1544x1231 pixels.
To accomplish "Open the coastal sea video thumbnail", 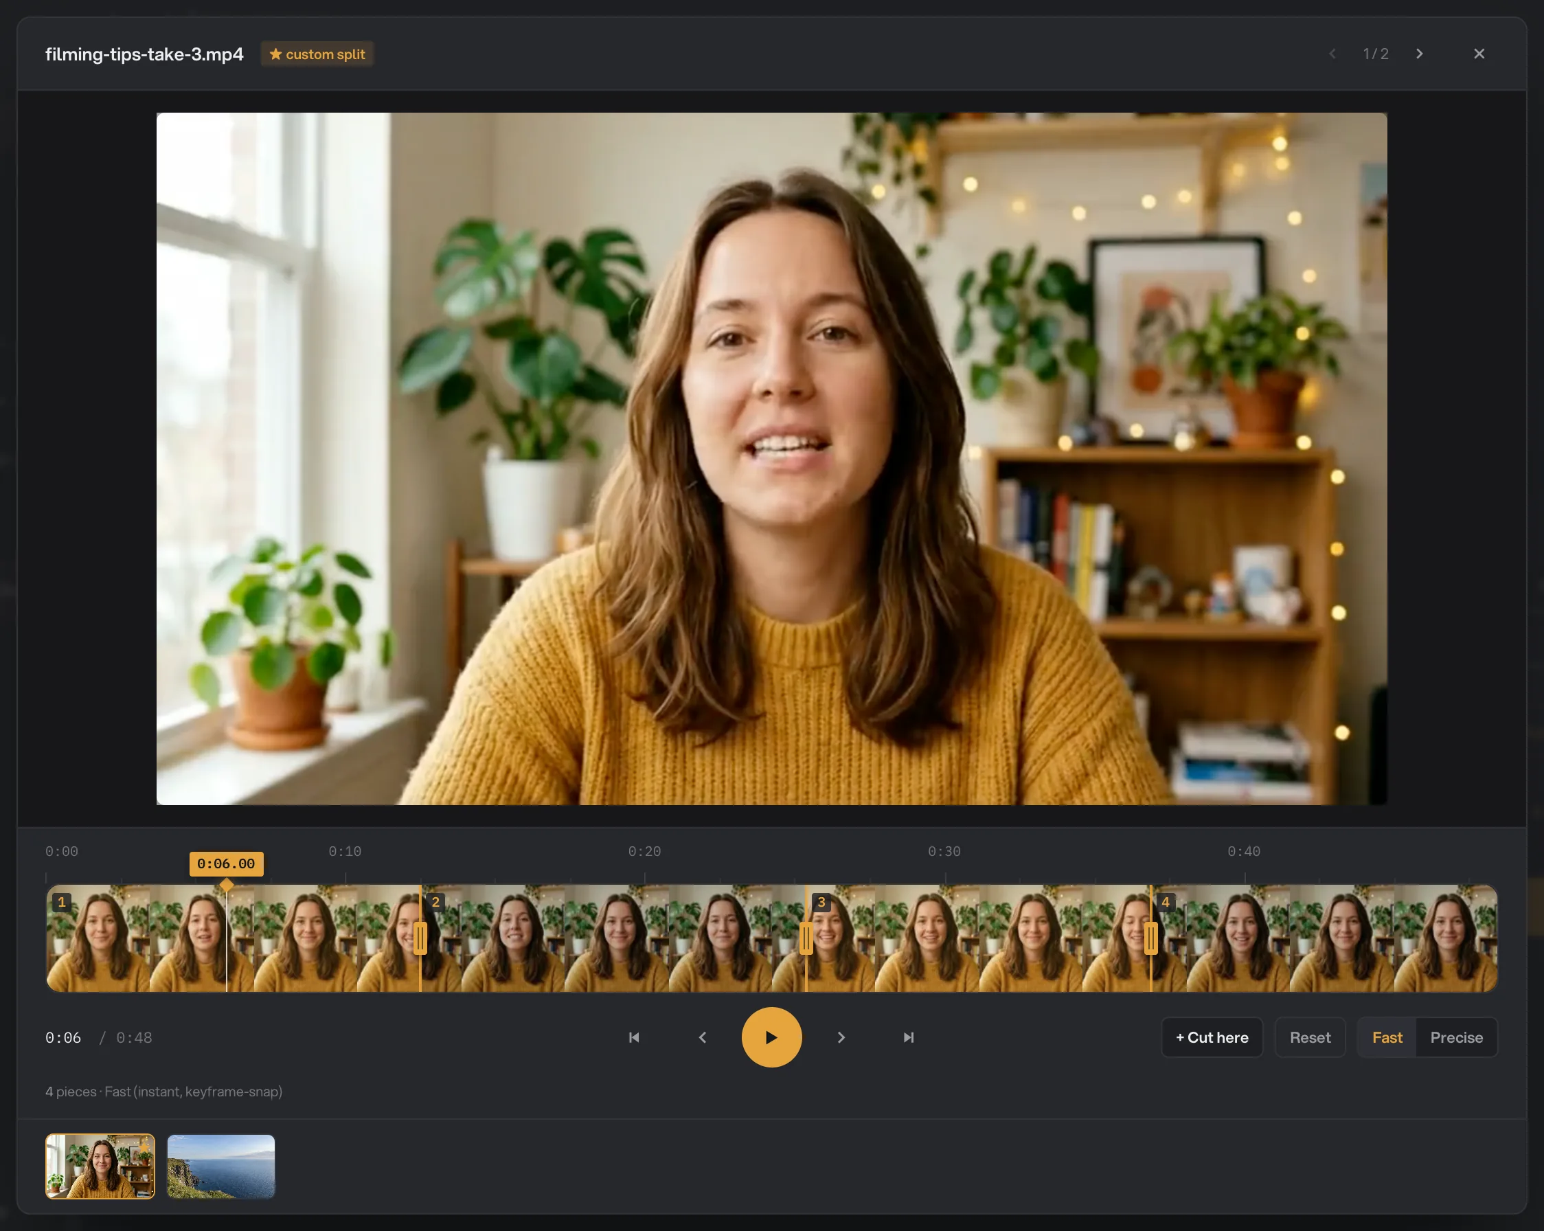I will (x=220, y=1166).
